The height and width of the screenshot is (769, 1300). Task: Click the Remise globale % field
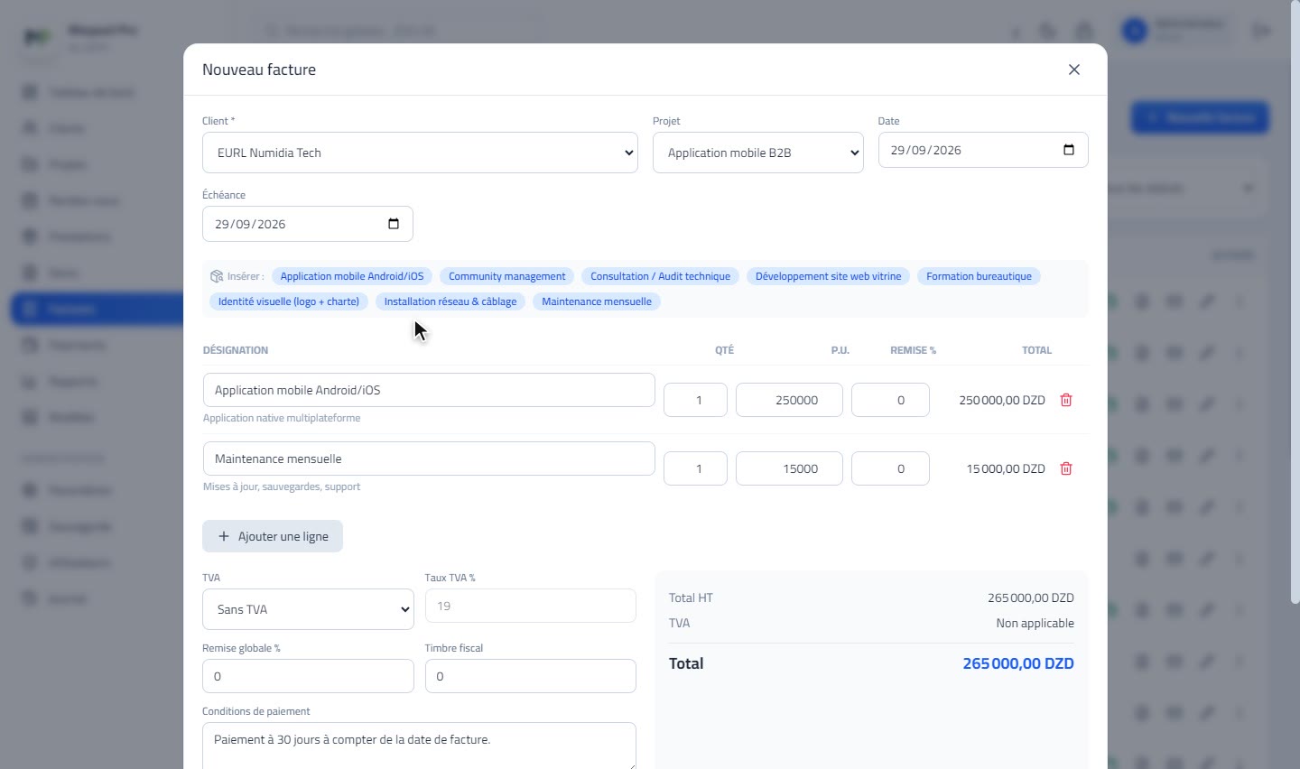308,676
